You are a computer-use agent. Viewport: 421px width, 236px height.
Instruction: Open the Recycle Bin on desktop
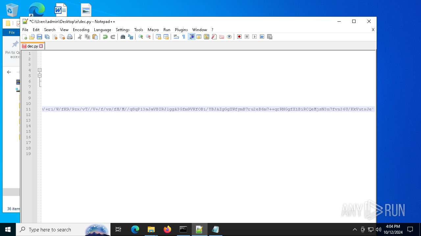[12, 10]
